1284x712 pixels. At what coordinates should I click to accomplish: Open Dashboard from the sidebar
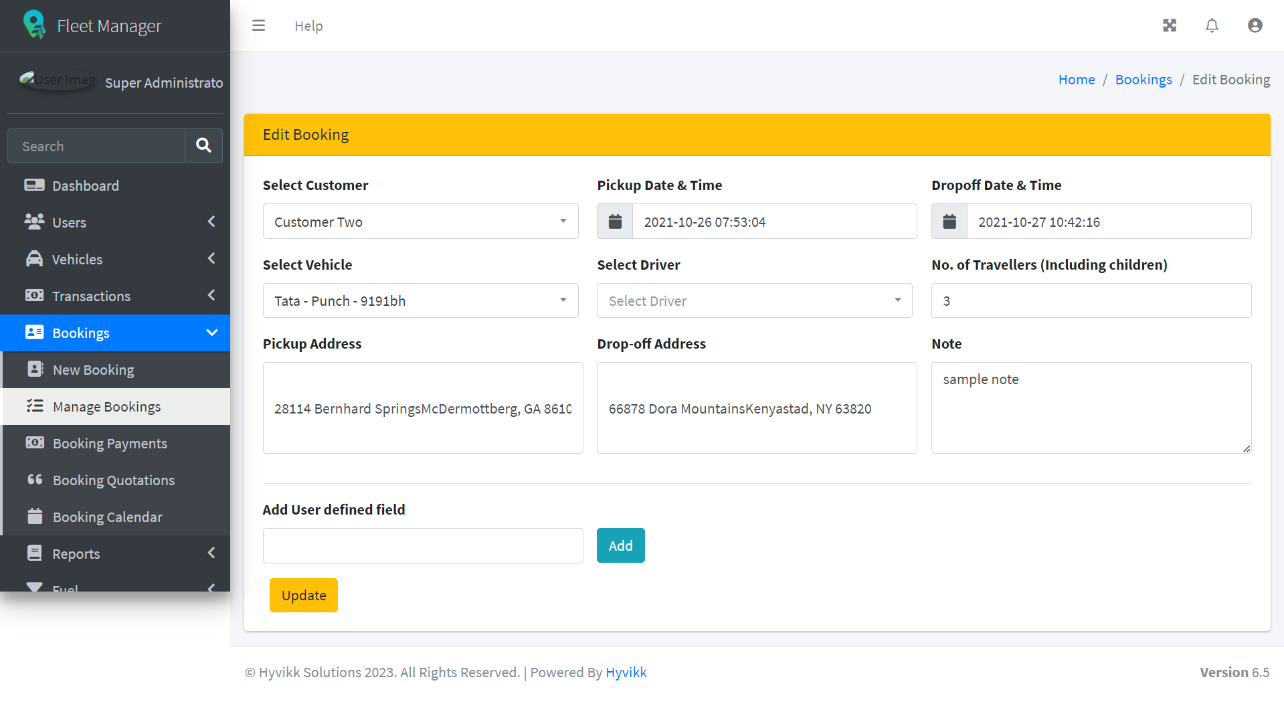coord(115,185)
